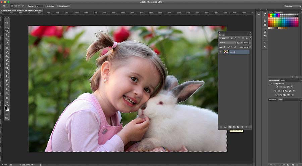The height and width of the screenshot is (166, 302).
Task: Click the Add vector mask button
Action: pyautogui.click(x=230, y=127)
